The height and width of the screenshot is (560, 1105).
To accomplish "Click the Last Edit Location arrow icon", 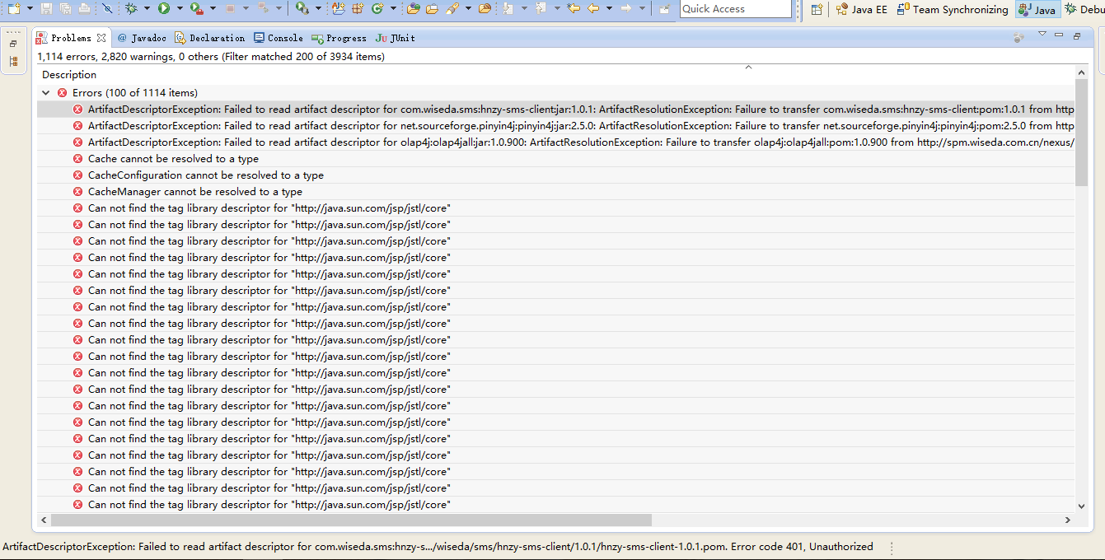I will tap(574, 8).
